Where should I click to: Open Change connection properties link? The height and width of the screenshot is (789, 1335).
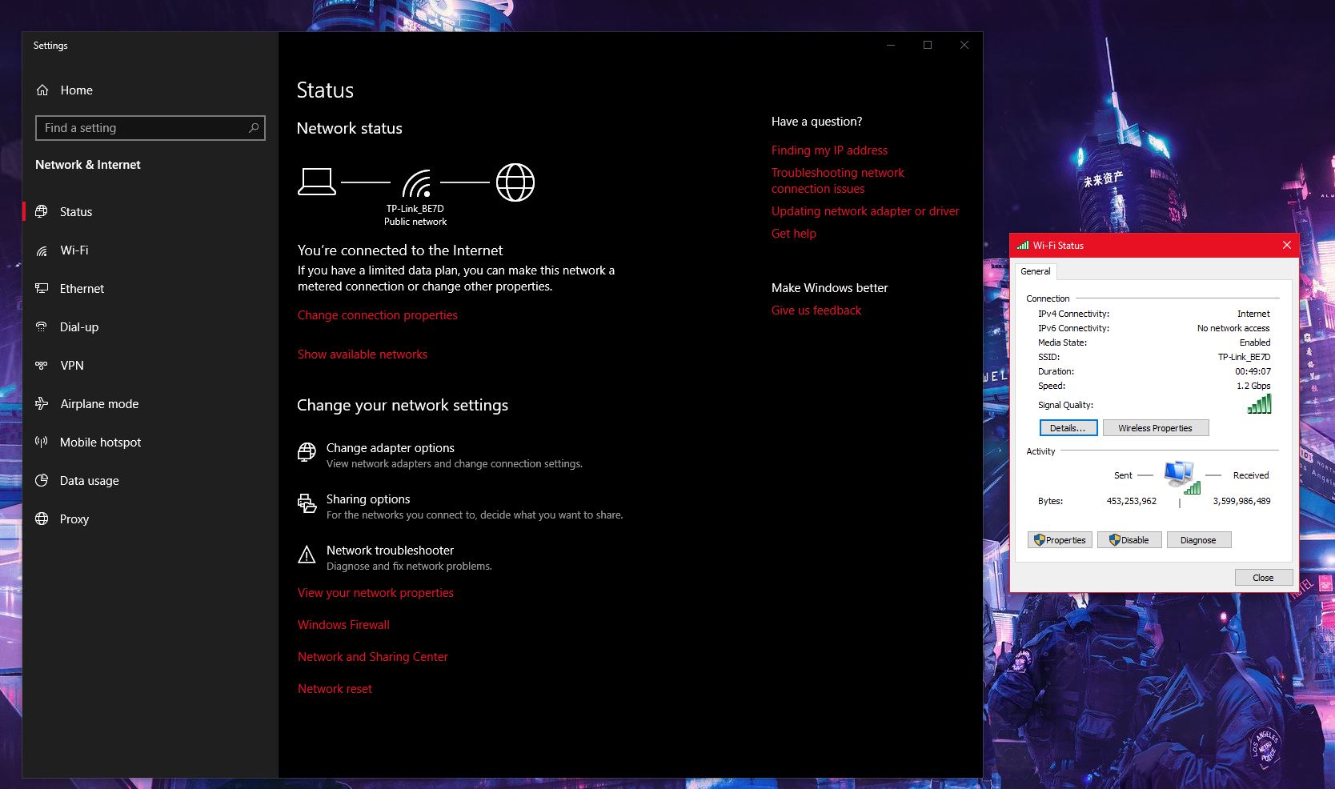pos(378,315)
